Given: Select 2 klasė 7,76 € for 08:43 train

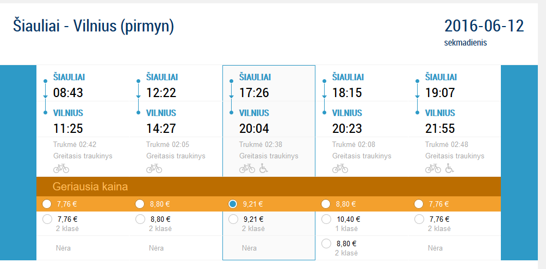Looking at the screenshot, I should (47, 219).
